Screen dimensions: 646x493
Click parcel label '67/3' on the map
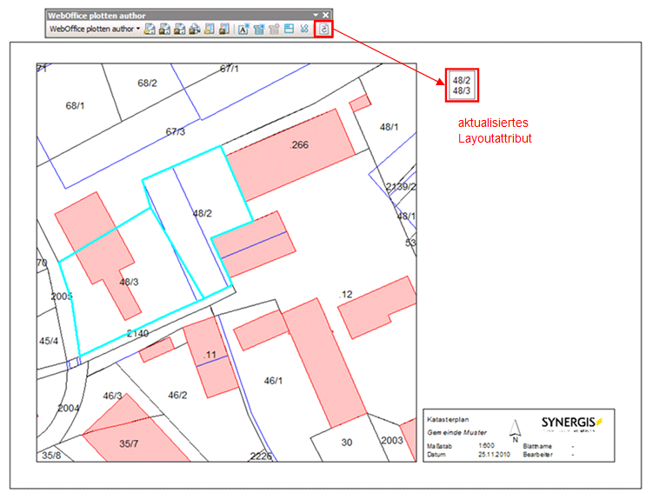[x=175, y=132]
